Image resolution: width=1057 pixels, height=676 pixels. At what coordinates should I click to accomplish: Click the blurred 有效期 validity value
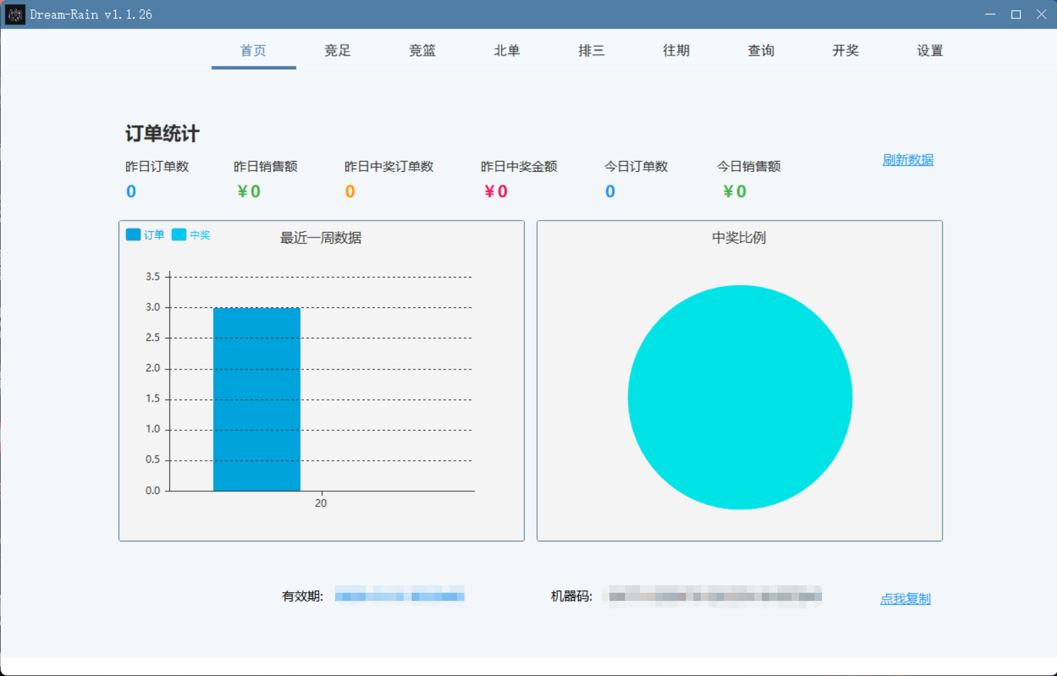399,596
